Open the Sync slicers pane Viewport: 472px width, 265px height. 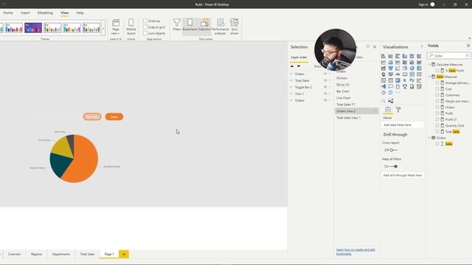[x=235, y=26]
